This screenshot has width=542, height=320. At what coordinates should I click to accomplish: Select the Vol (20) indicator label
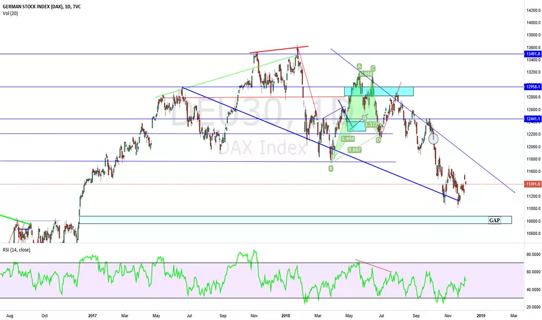(10, 13)
